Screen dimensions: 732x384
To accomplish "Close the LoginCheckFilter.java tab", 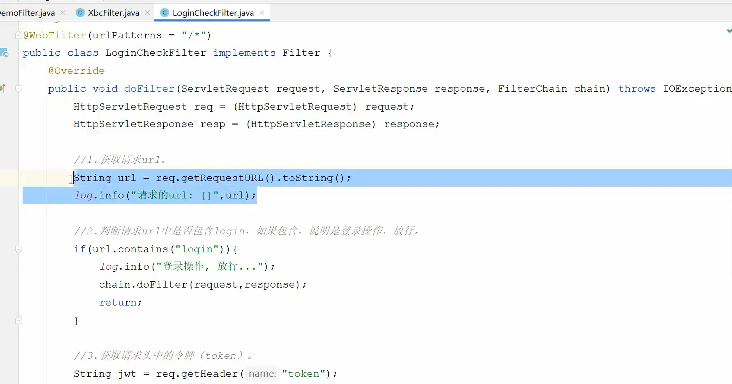I will pyautogui.click(x=262, y=13).
